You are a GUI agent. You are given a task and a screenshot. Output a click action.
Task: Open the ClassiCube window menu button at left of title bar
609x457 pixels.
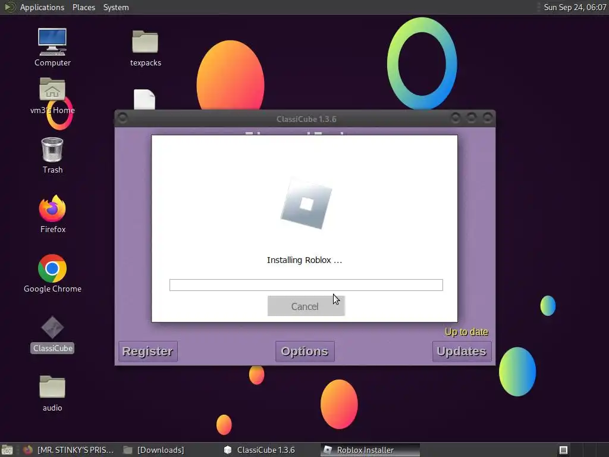[x=123, y=118]
